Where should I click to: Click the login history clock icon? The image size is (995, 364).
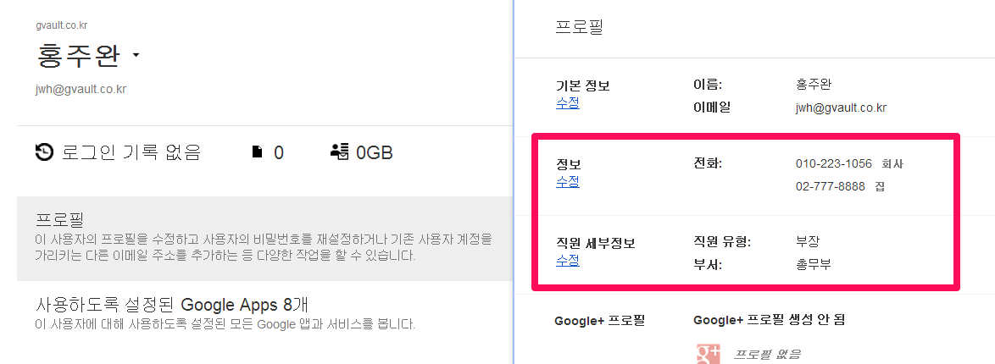pyautogui.click(x=44, y=152)
